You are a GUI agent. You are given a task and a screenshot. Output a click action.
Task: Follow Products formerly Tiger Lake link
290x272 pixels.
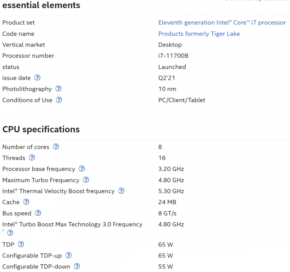pos(199,34)
